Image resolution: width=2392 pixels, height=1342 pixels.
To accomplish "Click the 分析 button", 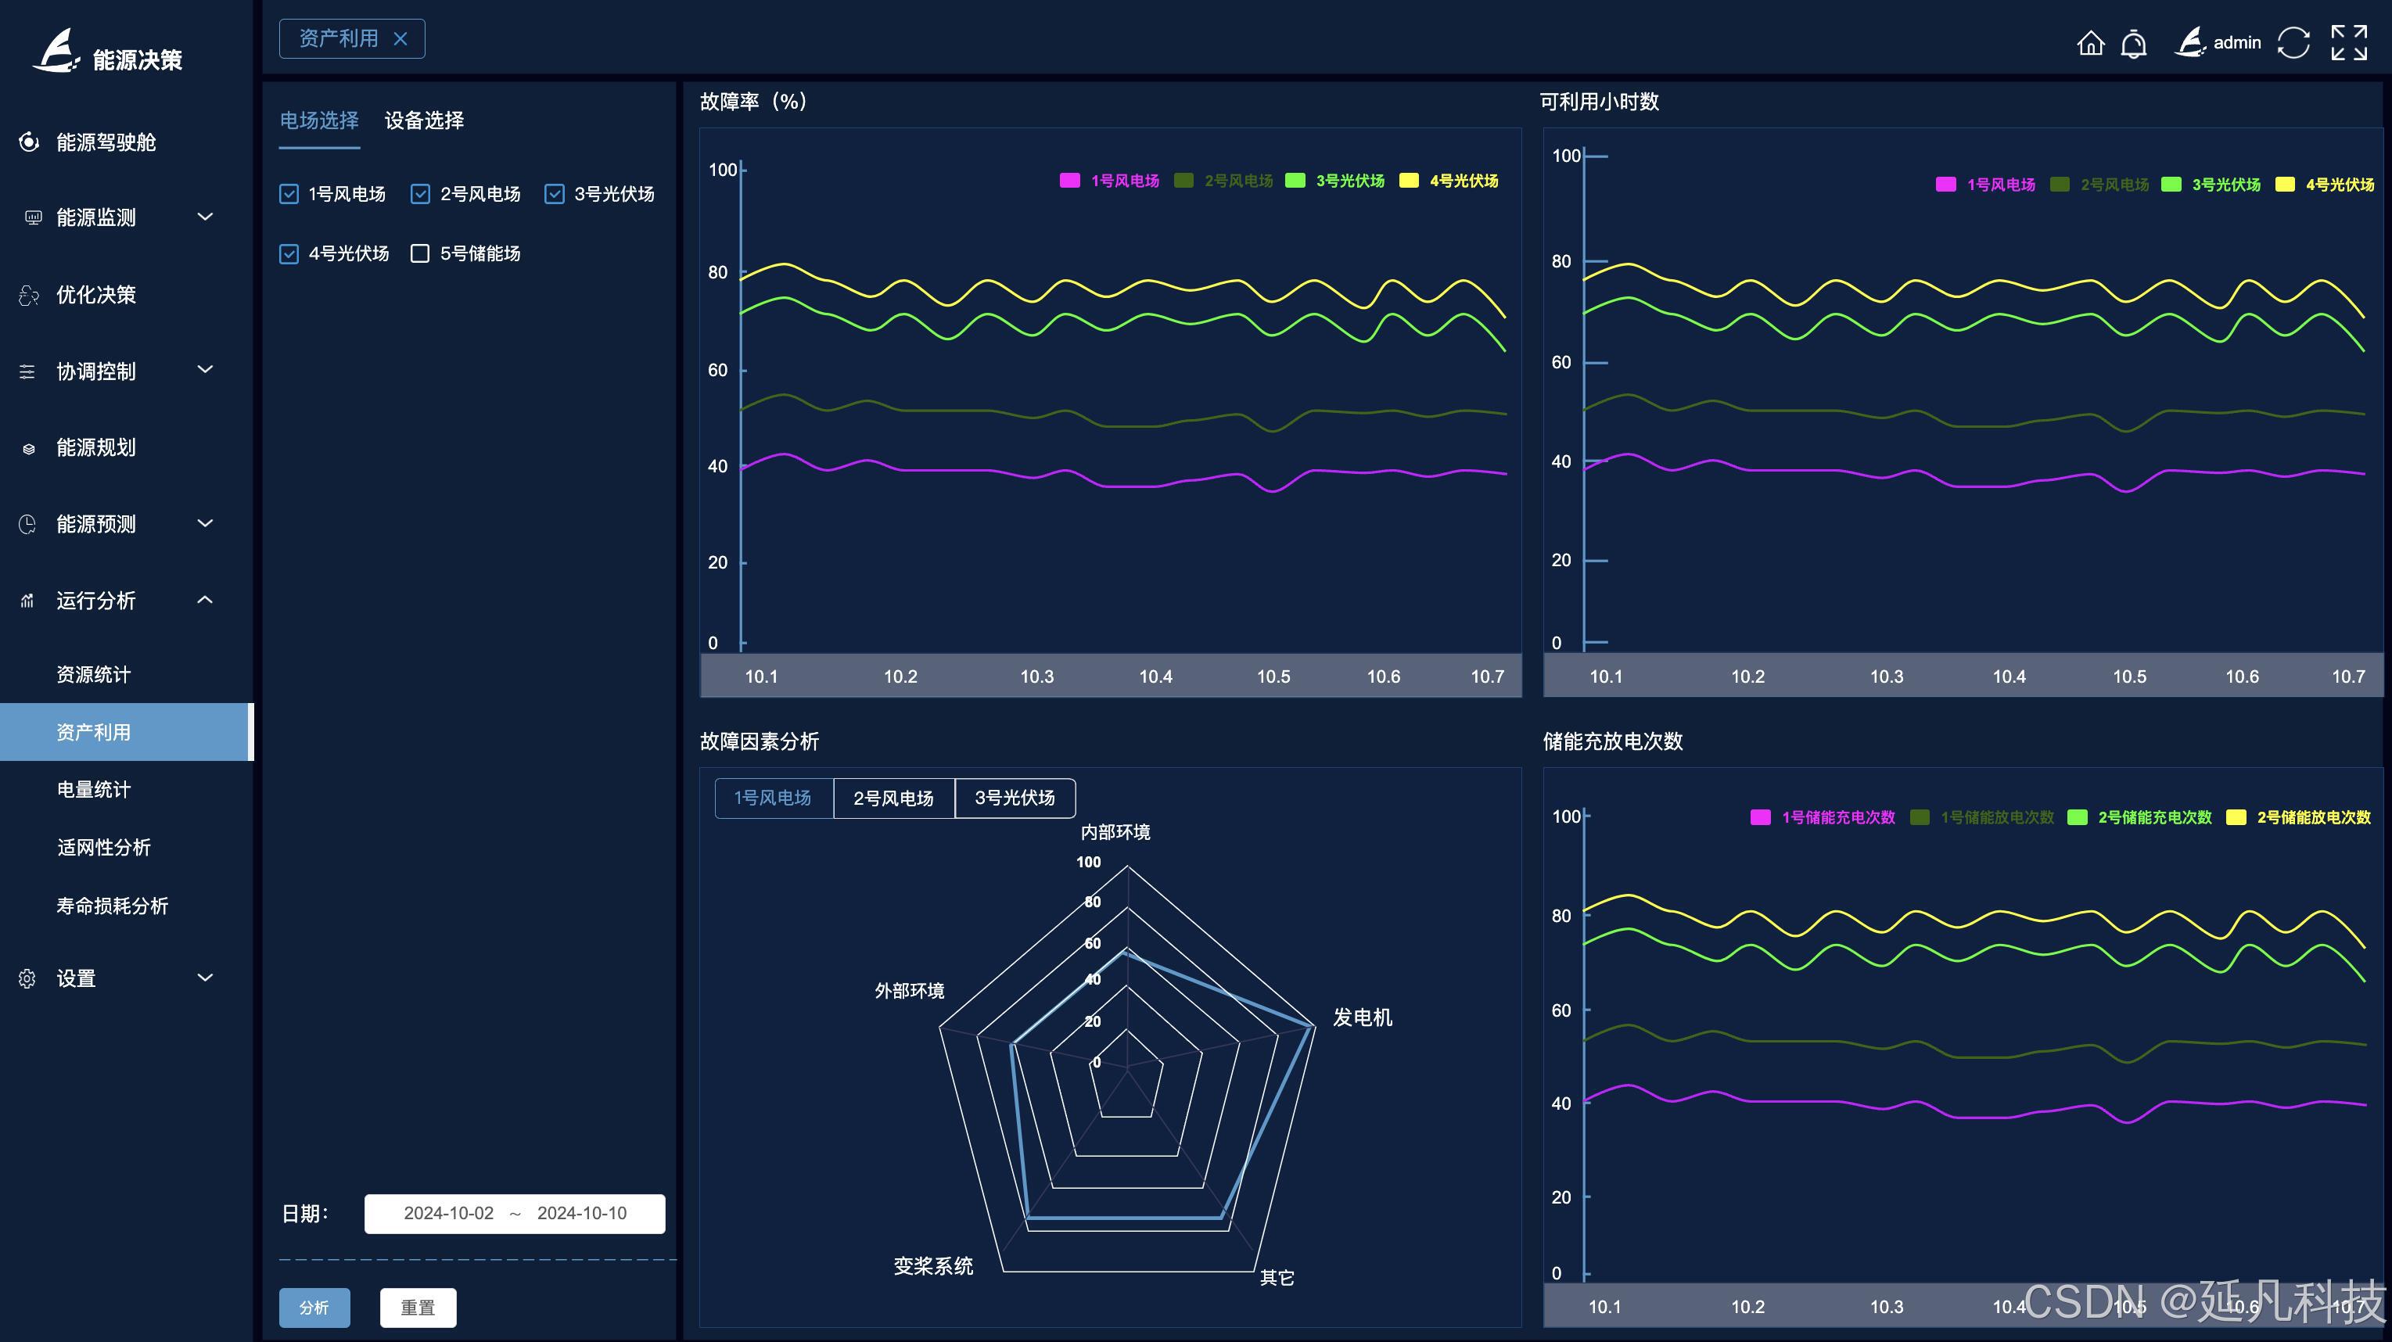I will (x=314, y=1307).
